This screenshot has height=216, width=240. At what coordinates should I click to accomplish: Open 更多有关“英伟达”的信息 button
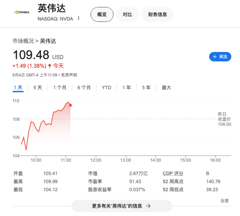point(121,206)
